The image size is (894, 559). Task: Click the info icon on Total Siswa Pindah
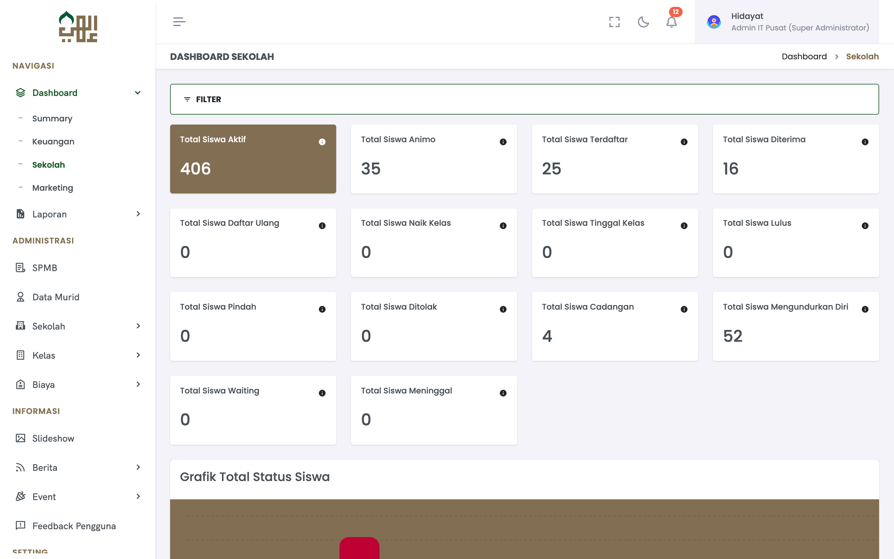click(322, 309)
